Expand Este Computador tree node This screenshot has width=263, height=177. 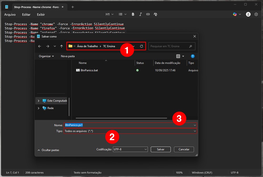coord(39,101)
